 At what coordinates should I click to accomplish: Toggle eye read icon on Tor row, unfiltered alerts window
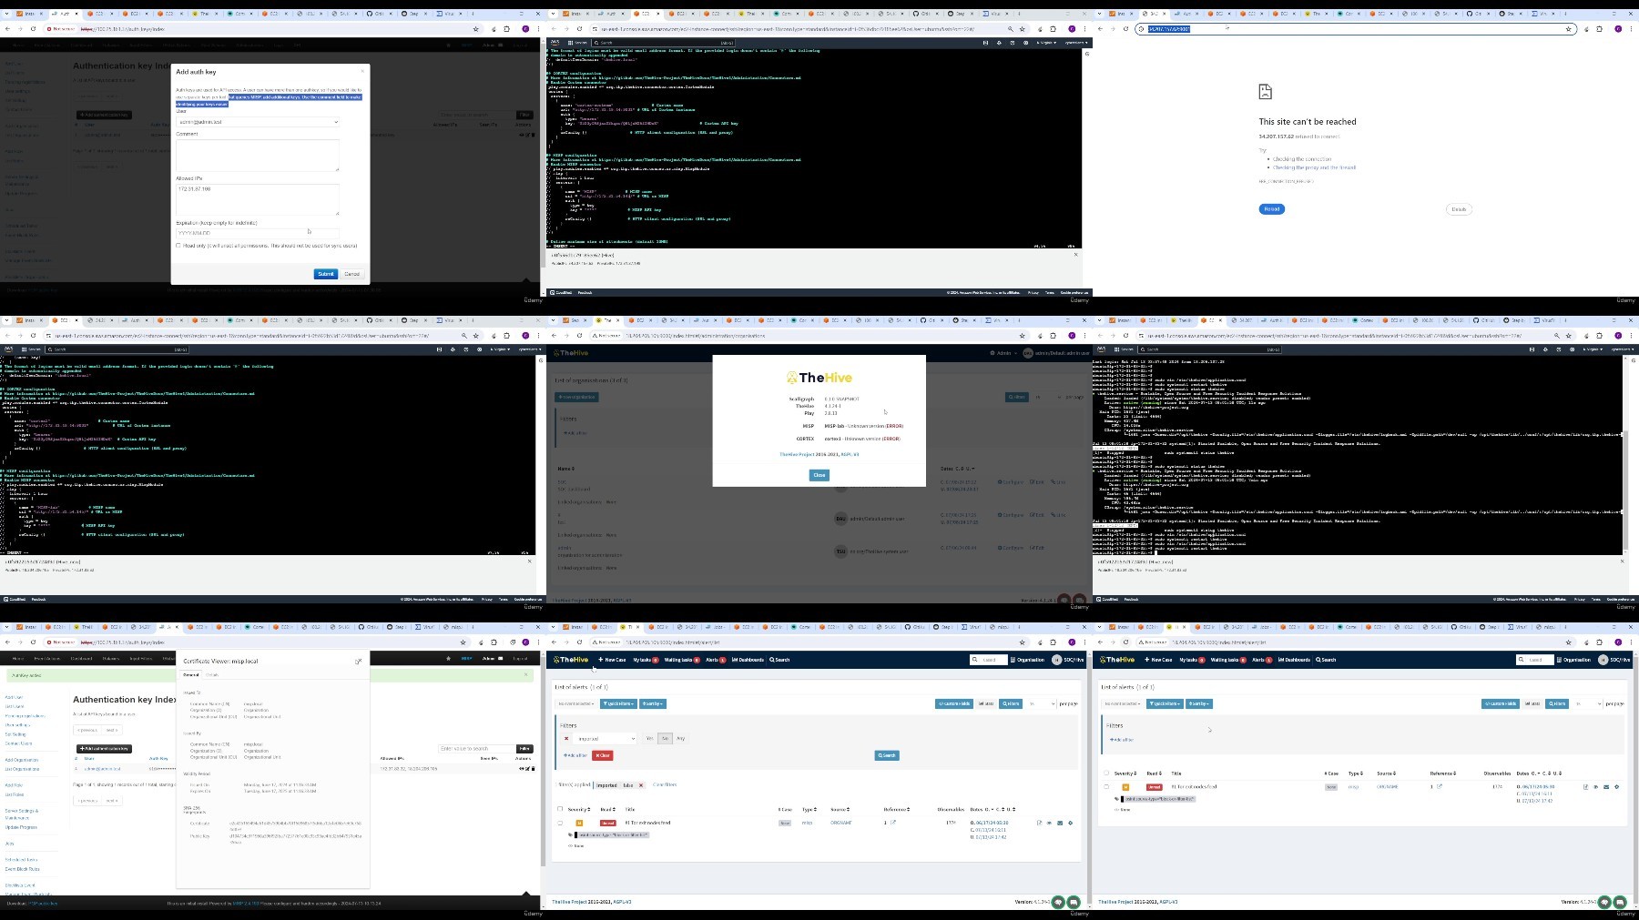pos(1595,787)
